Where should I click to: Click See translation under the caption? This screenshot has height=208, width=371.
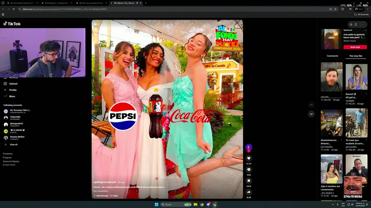101,191
